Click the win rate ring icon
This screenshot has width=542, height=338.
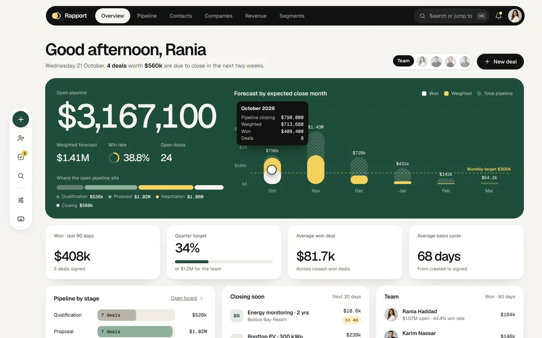coord(114,158)
